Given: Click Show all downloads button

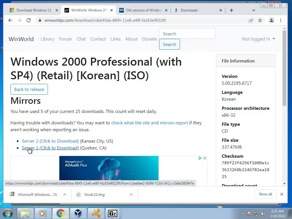Looking at the screenshot, I should [x=265, y=194].
